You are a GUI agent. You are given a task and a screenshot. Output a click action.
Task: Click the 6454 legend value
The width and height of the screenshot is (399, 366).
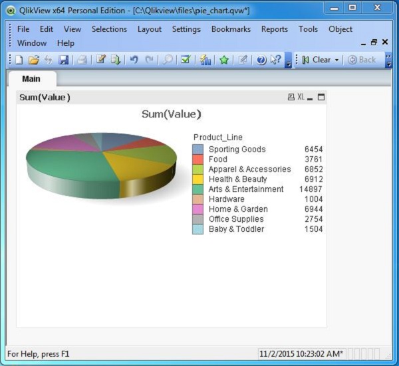(x=313, y=149)
